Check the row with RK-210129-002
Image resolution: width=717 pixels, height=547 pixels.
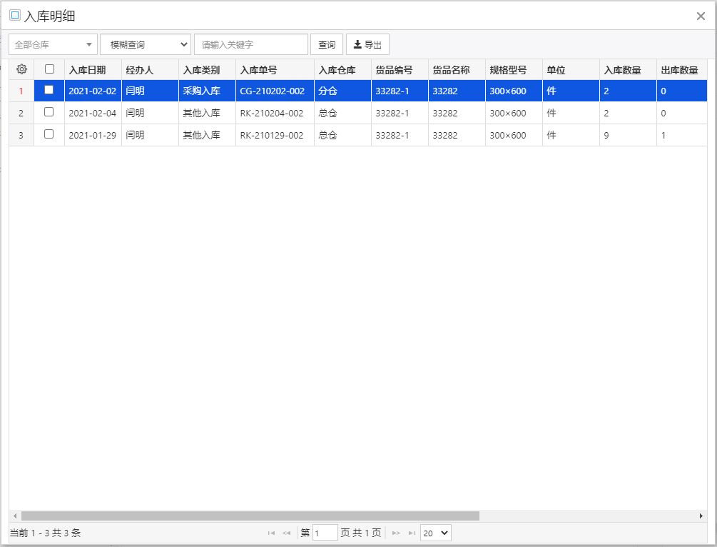click(49, 134)
